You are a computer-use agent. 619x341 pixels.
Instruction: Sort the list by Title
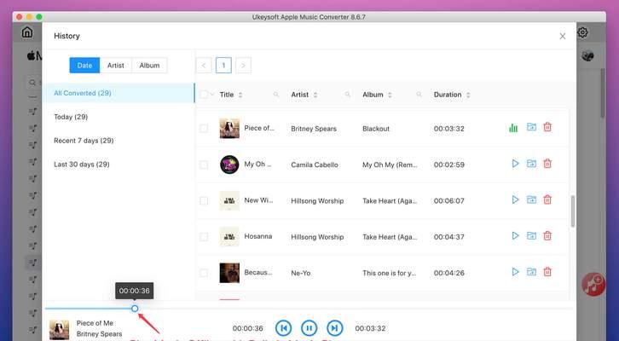240,95
